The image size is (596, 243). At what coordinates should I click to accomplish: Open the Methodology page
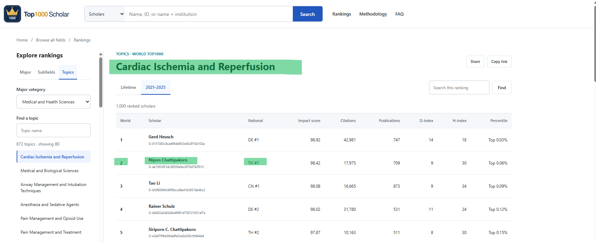click(x=373, y=14)
